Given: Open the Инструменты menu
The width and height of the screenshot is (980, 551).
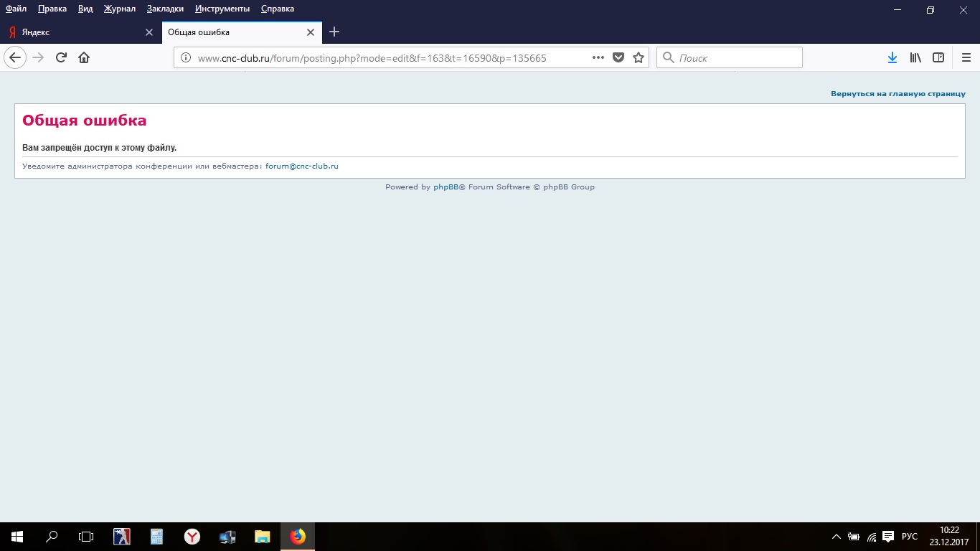Looking at the screenshot, I should 222,9.
